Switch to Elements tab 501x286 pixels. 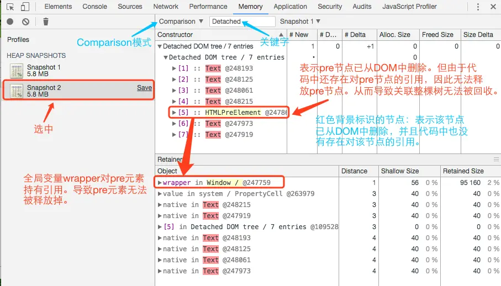[x=58, y=7]
